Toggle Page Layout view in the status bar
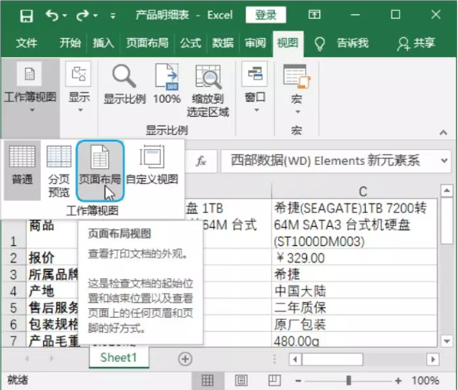This screenshot has height=390, width=458. pyautogui.click(x=241, y=380)
